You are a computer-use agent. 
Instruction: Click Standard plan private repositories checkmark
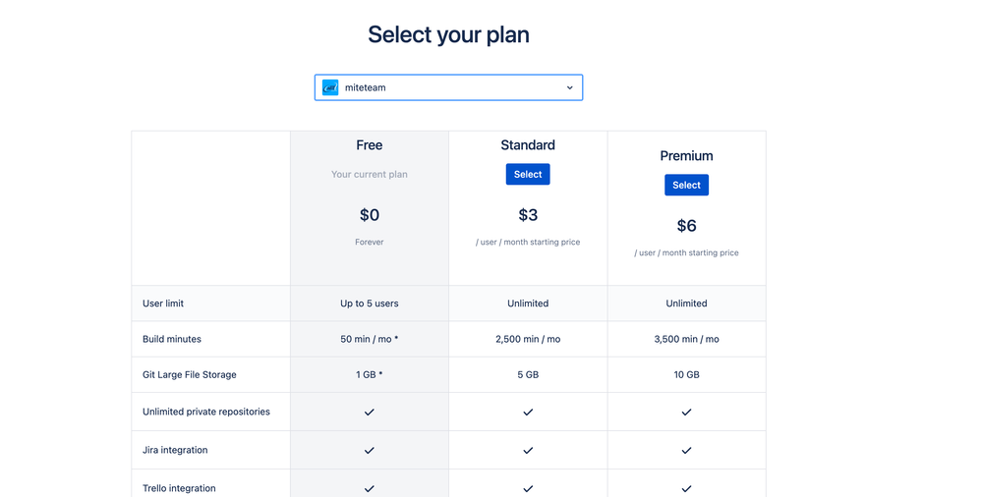(528, 412)
